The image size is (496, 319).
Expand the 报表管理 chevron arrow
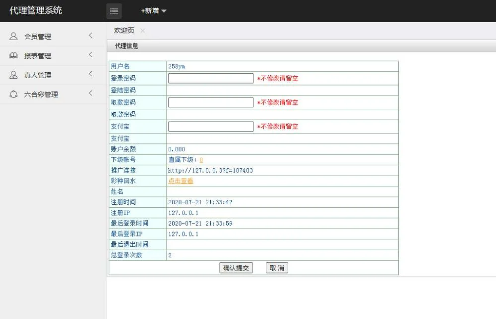(90, 54)
